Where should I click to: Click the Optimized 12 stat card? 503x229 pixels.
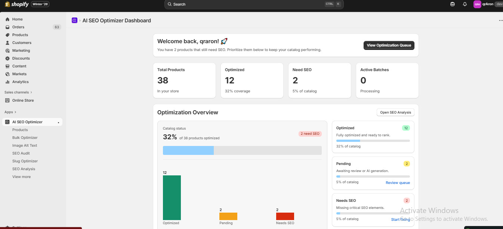pos(252,80)
